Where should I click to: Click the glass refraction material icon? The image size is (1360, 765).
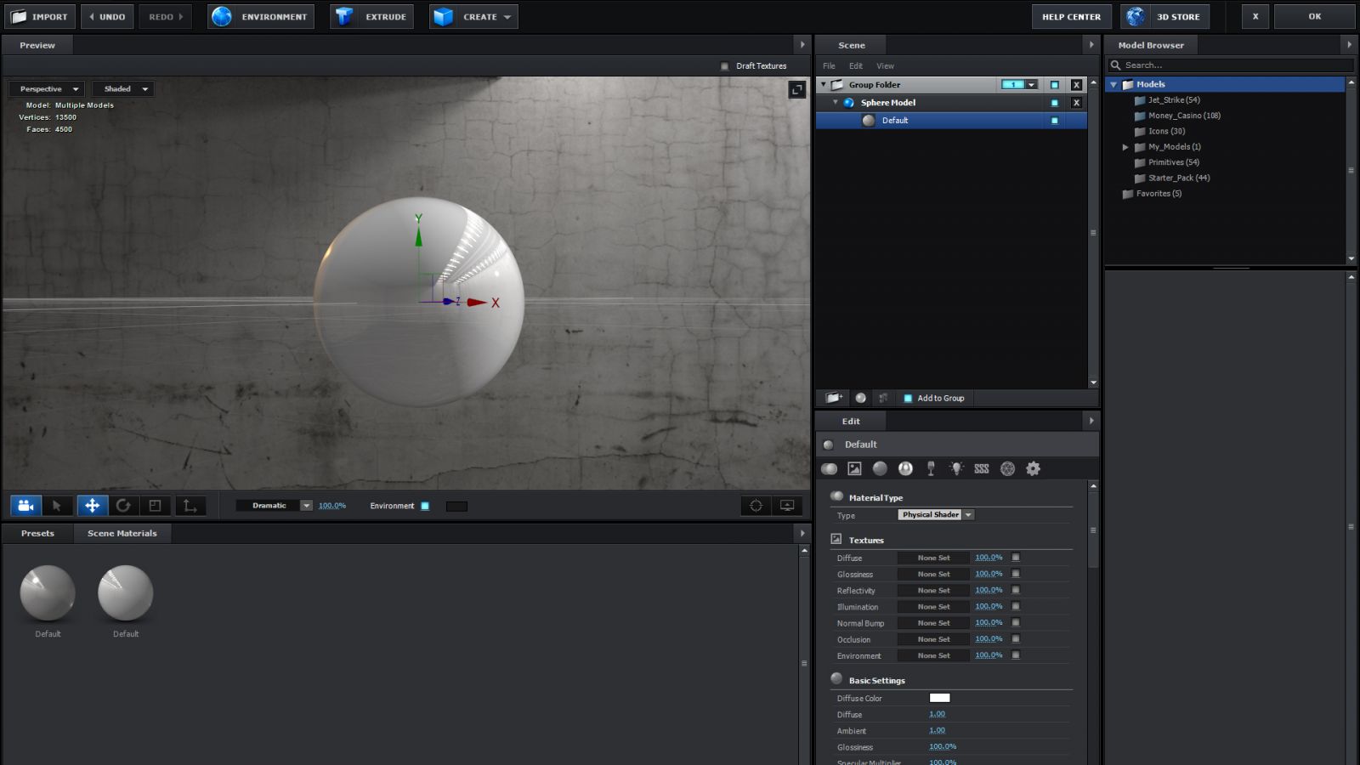click(x=931, y=468)
